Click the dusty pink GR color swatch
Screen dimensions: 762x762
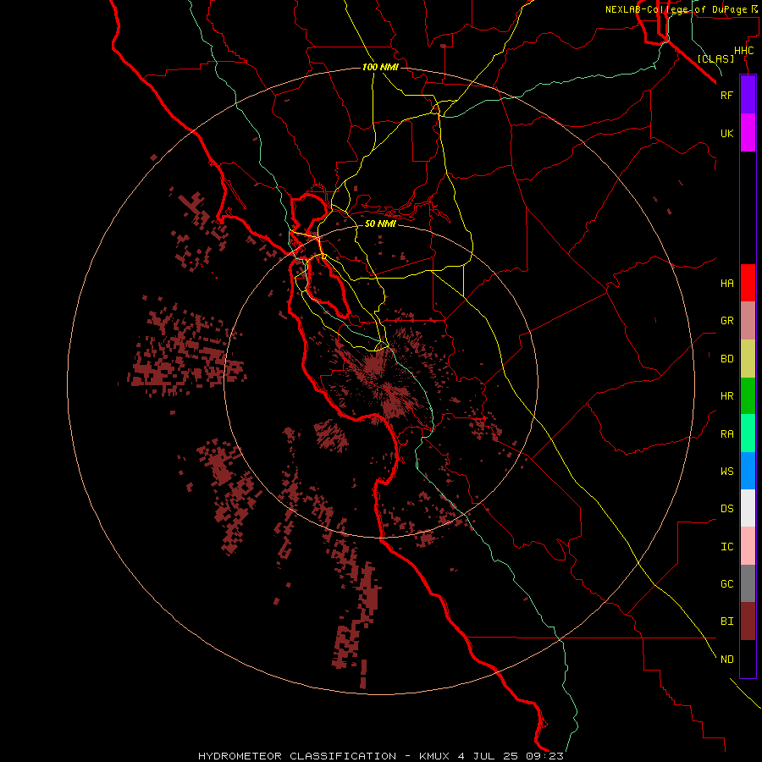pyautogui.click(x=748, y=320)
